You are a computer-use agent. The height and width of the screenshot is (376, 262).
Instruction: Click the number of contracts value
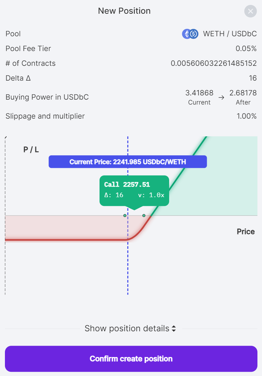[213, 63]
